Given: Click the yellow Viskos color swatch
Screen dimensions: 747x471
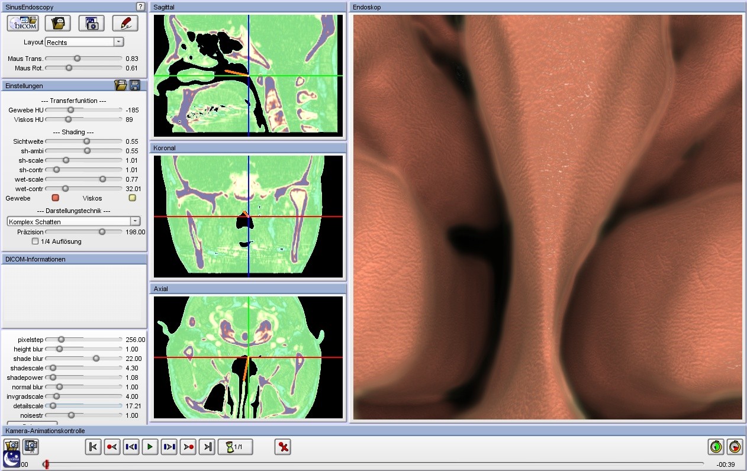Looking at the screenshot, I should click(133, 198).
